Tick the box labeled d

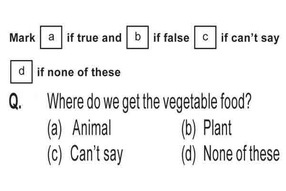(x=21, y=72)
